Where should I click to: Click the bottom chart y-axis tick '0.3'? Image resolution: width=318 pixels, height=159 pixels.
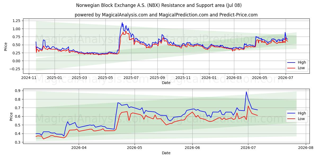pyautogui.click(x=18, y=142)
